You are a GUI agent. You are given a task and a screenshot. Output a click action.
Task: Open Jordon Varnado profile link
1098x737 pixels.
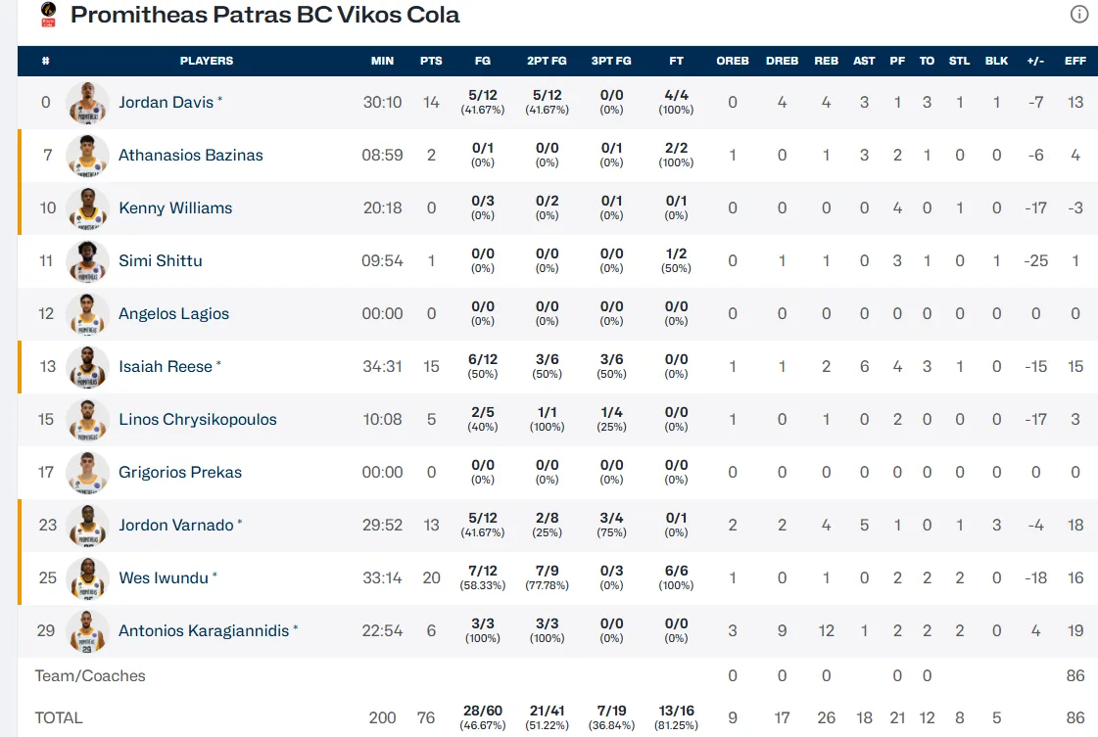pyautogui.click(x=175, y=525)
